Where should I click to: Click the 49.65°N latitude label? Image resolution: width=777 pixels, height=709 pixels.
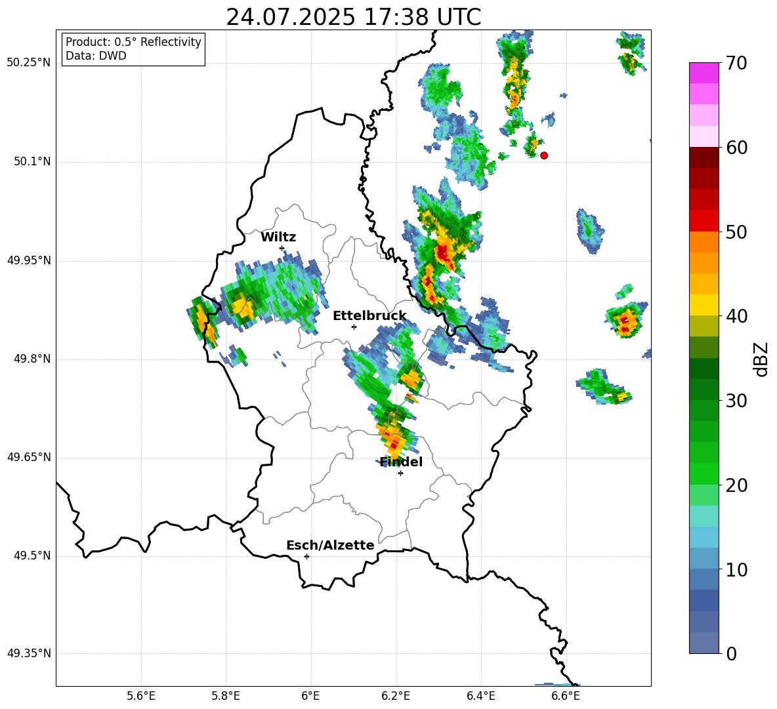tap(29, 457)
